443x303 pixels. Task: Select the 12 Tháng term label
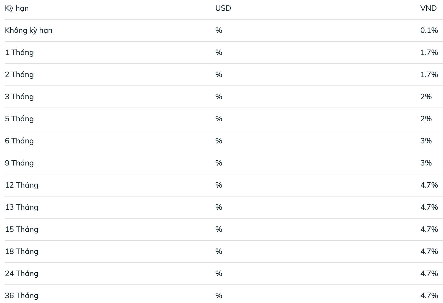click(22, 185)
